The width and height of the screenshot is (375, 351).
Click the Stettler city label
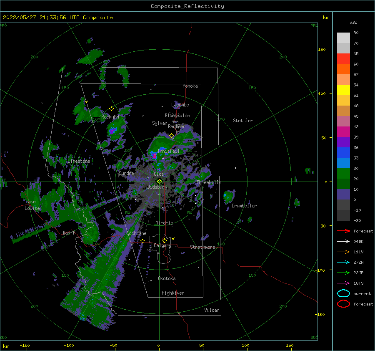point(243,121)
